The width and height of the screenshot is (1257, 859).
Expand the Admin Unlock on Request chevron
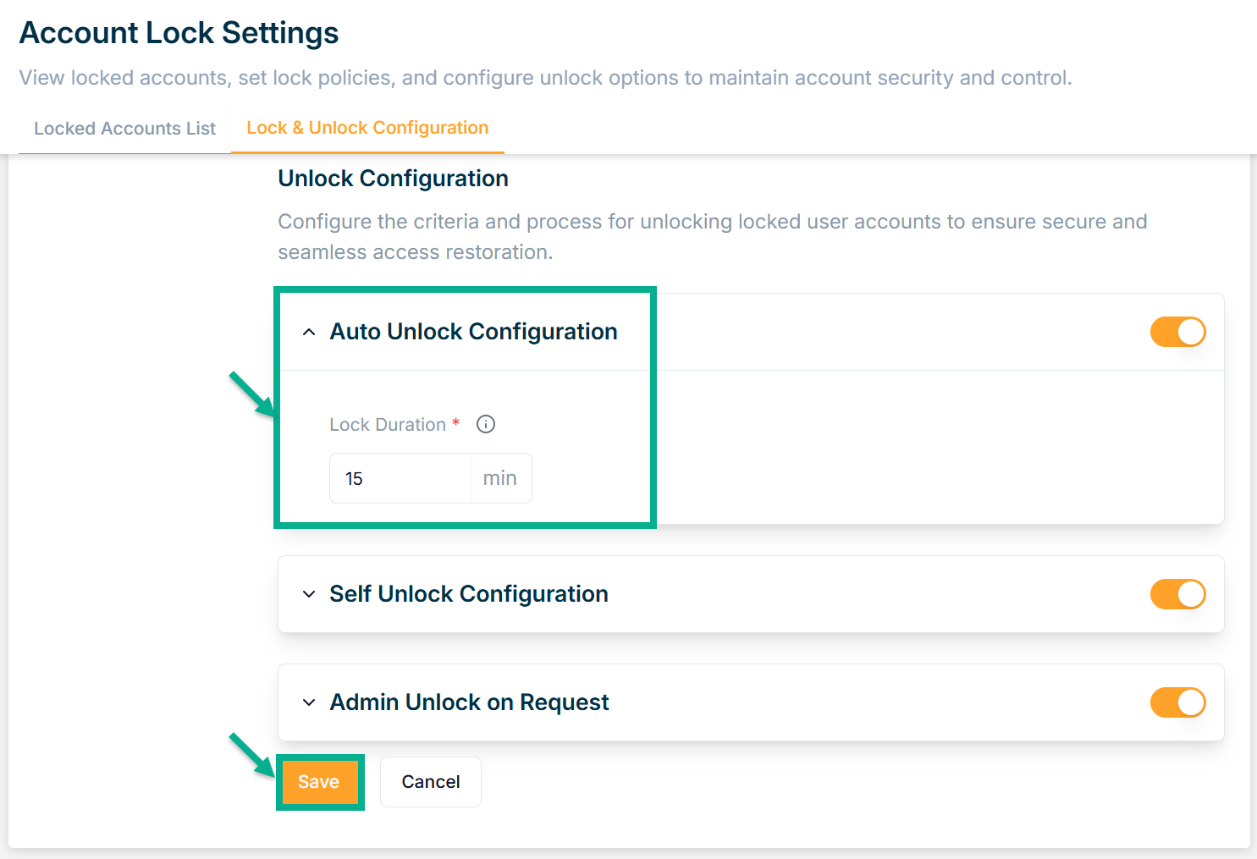[x=309, y=702]
